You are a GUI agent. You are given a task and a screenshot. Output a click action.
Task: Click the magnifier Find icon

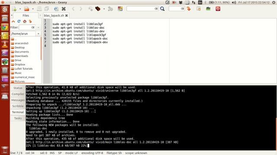click(162, 9)
